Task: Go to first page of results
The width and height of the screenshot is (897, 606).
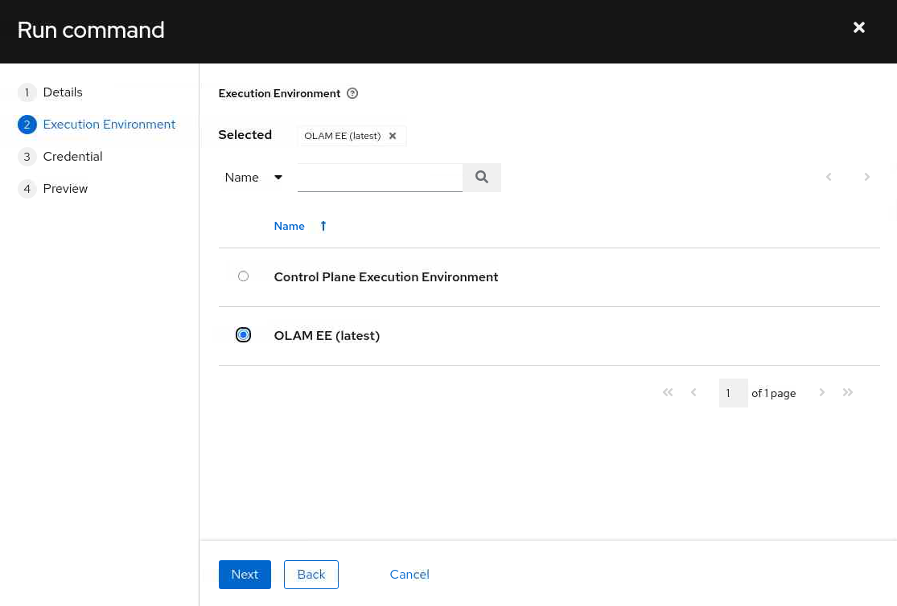Action: pos(668,393)
